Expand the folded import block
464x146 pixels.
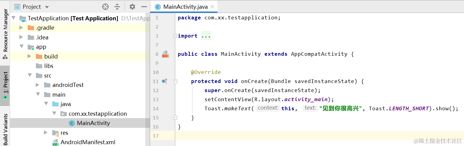(x=175, y=36)
